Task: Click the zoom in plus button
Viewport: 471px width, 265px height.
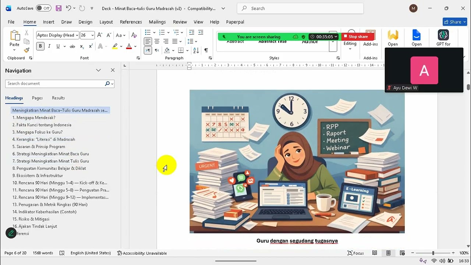Action: [453, 253]
